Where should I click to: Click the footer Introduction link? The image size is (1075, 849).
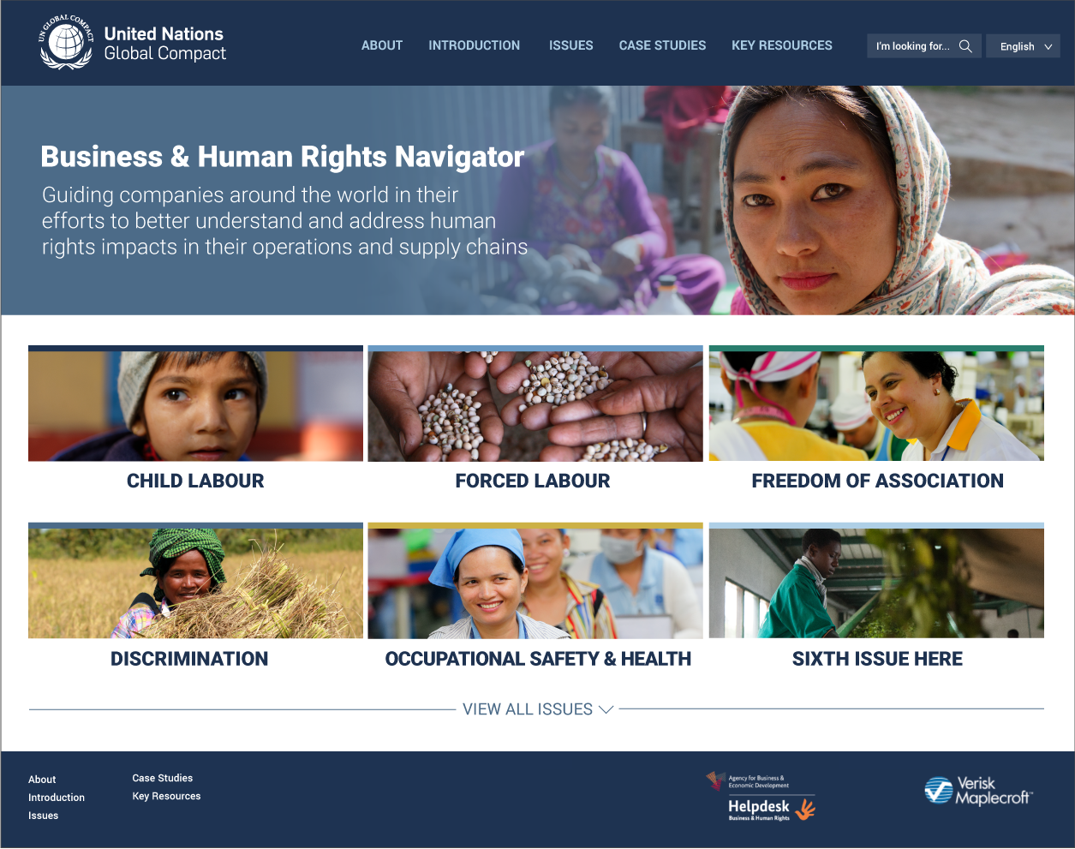(x=57, y=798)
